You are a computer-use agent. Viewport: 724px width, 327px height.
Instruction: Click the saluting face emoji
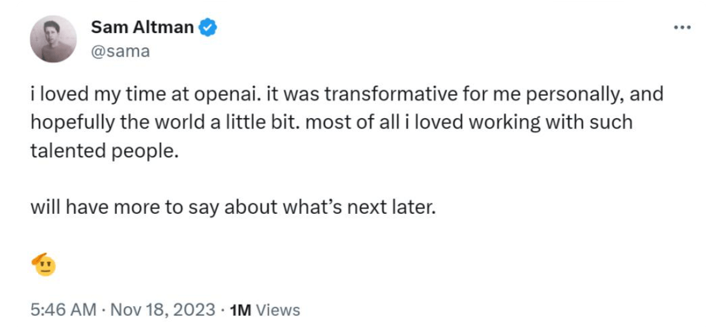44,265
